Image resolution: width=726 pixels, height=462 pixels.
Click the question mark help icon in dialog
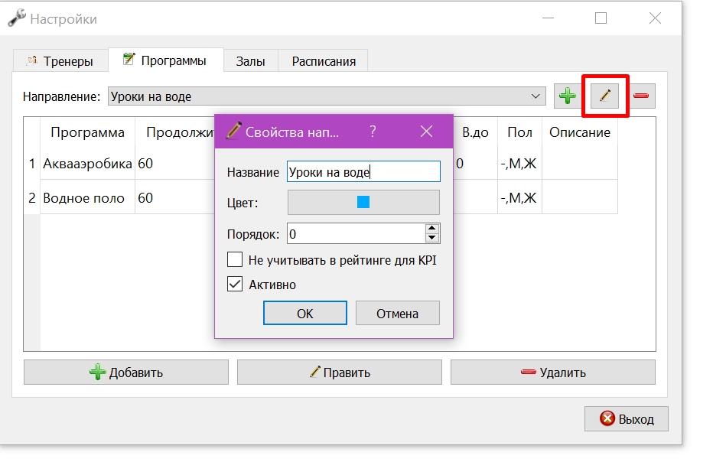373,132
